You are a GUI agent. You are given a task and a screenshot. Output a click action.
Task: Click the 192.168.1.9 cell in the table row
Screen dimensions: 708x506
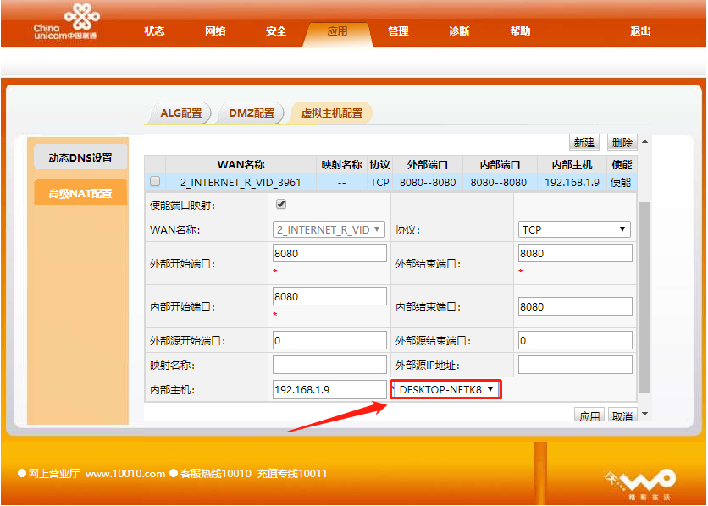coord(572,182)
